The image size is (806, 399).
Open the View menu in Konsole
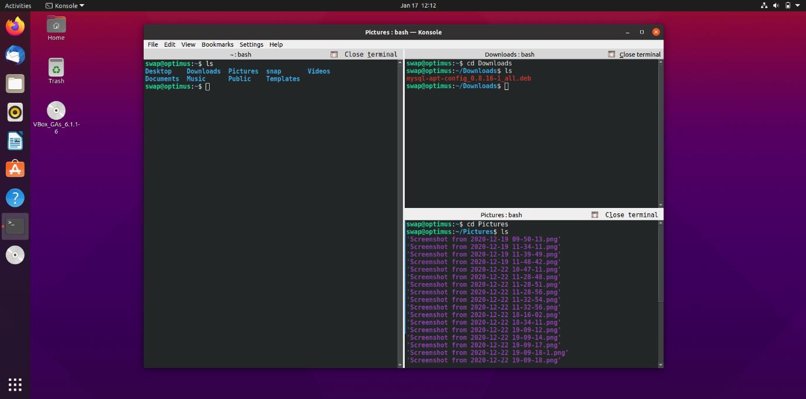(x=188, y=44)
